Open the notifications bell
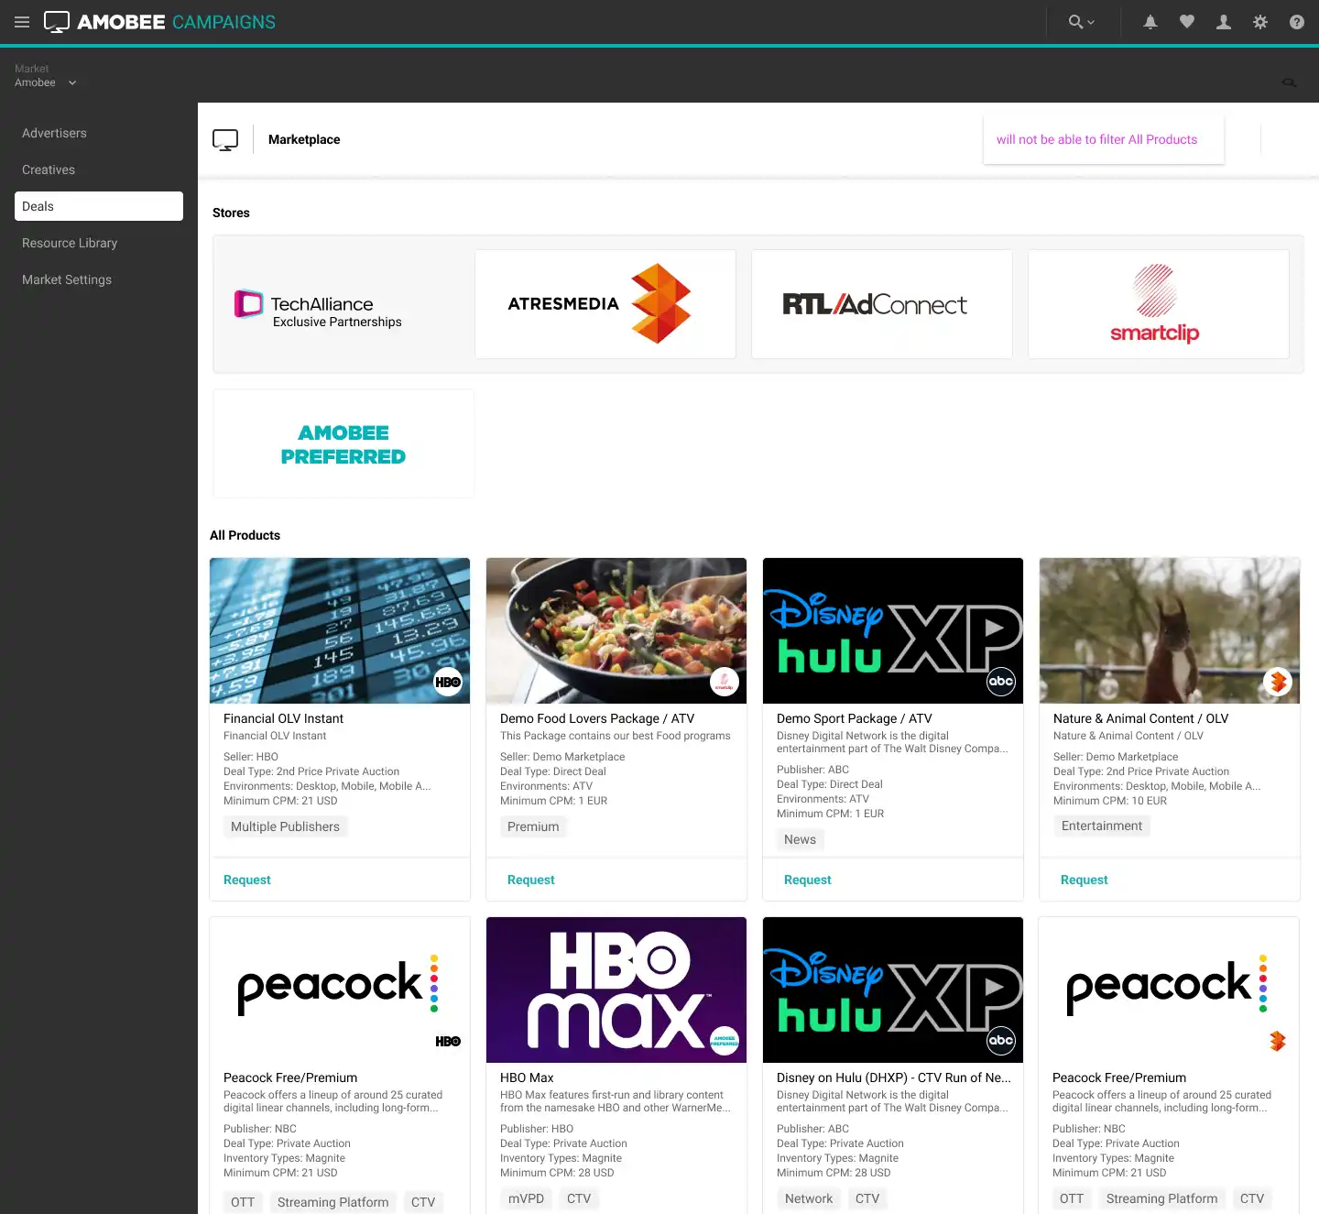 tap(1150, 22)
